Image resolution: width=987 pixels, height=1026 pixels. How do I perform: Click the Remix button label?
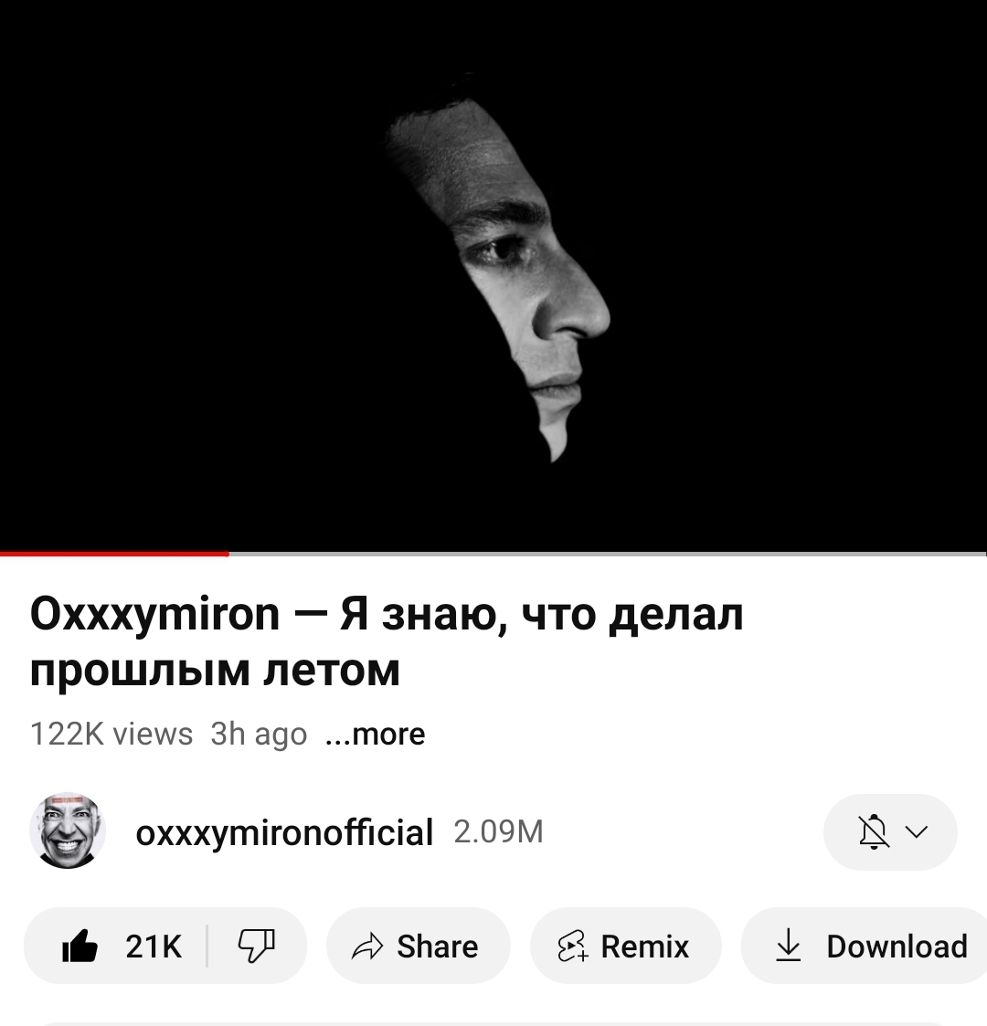click(x=645, y=947)
